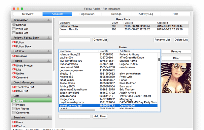204x130 pixels.
Task: Toggle the Follow Back switch
Action: pos(14,46)
